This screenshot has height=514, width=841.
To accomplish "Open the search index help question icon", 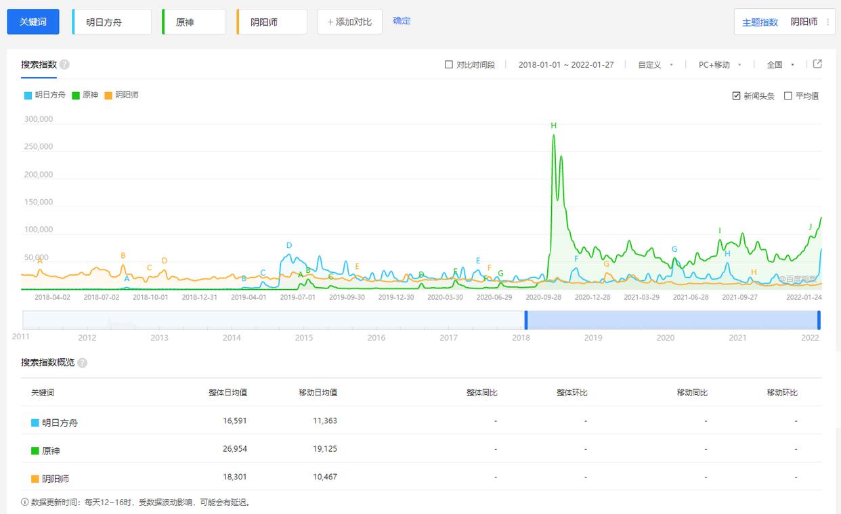I will [64, 65].
